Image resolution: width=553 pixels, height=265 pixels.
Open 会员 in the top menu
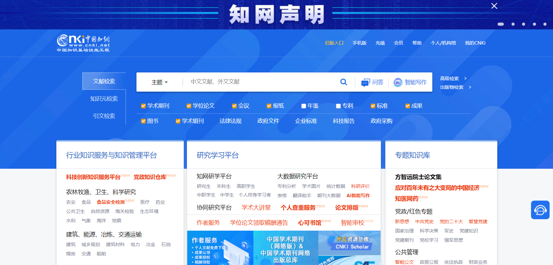(x=399, y=43)
